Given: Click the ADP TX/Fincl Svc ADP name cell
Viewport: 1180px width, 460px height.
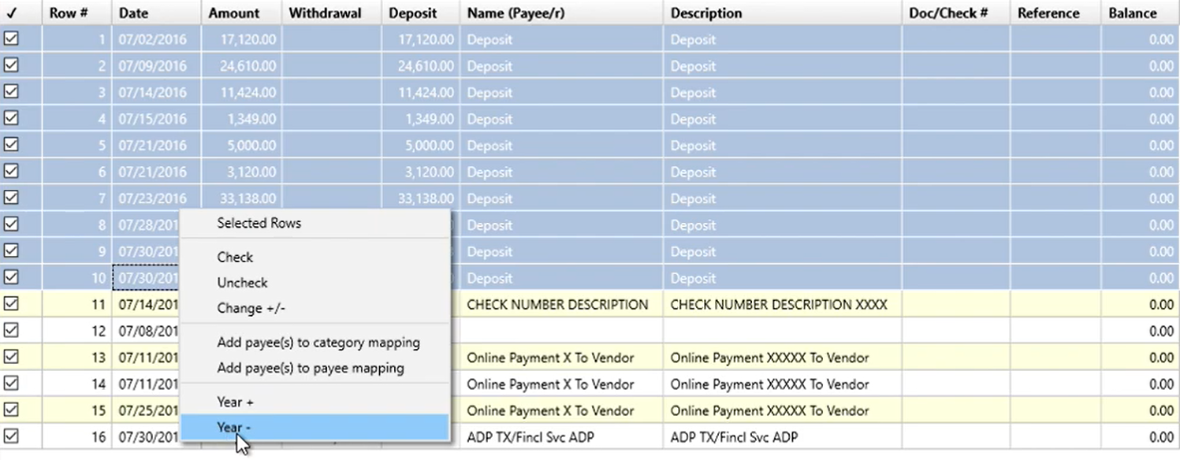Looking at the screenshot, I should [x=561, y=436].
